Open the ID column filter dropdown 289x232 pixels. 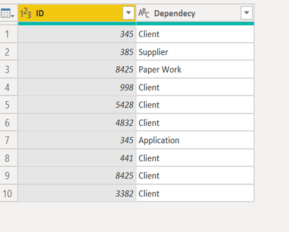(128, 13)
